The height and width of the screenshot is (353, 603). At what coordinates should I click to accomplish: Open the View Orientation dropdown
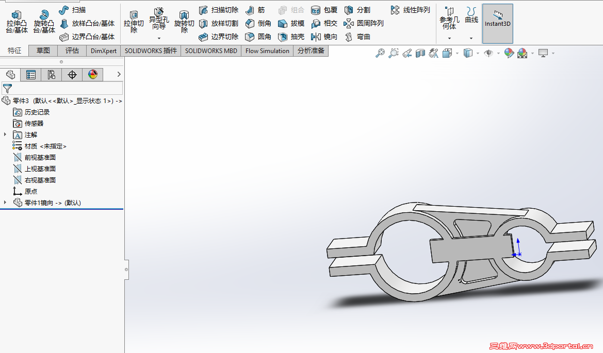457,54
